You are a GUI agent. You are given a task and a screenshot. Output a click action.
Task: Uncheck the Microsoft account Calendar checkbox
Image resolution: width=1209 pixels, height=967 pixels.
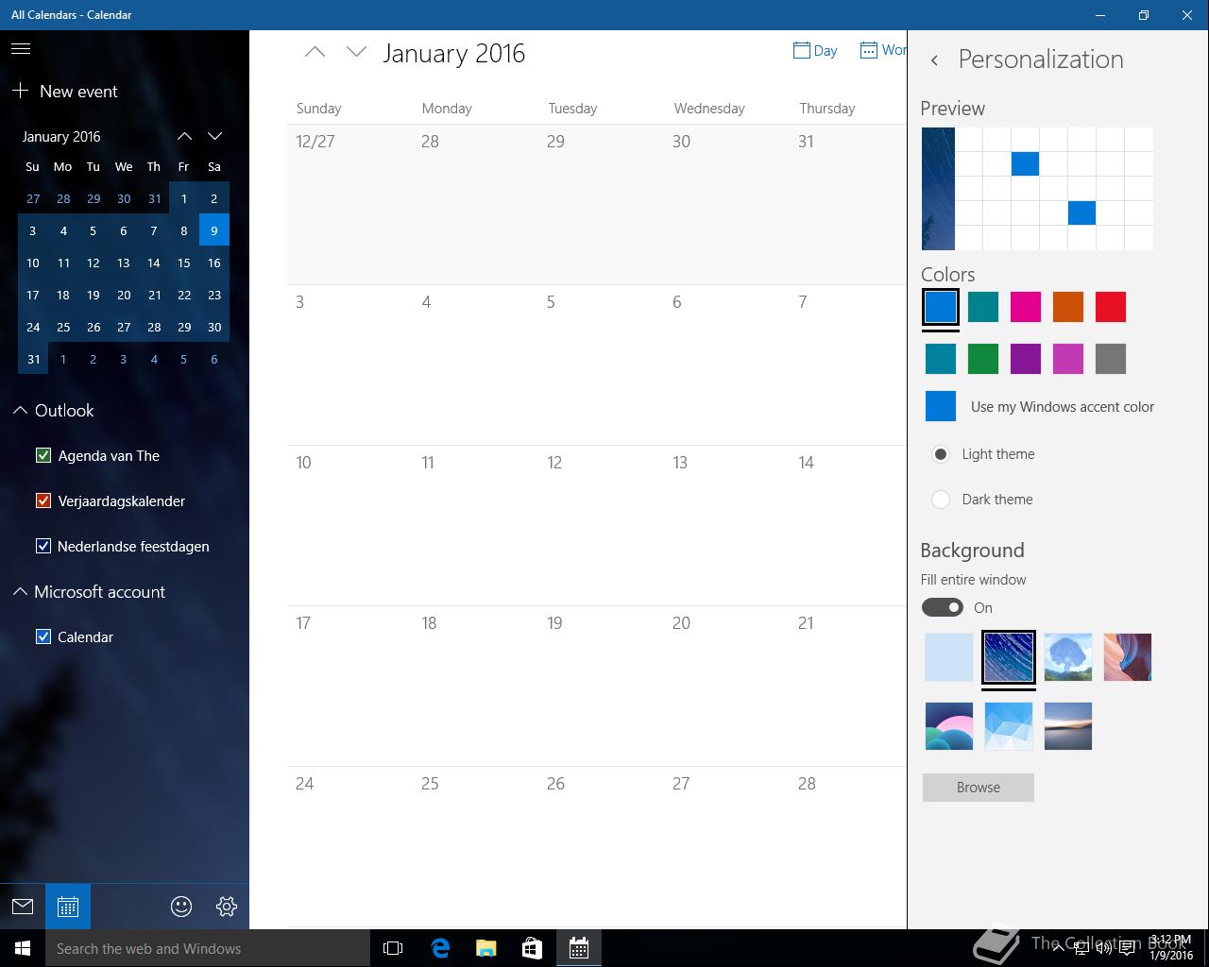click(43, 636)
